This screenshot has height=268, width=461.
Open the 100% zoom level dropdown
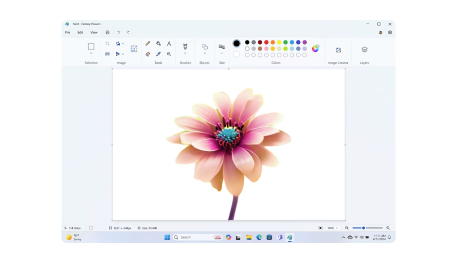click(x=332, y=228)
